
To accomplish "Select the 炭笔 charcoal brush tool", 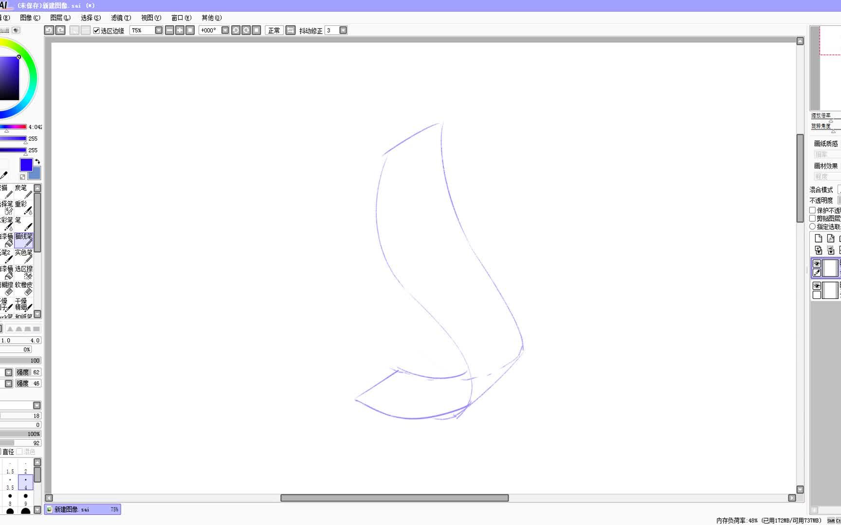I will pos(23,192).
